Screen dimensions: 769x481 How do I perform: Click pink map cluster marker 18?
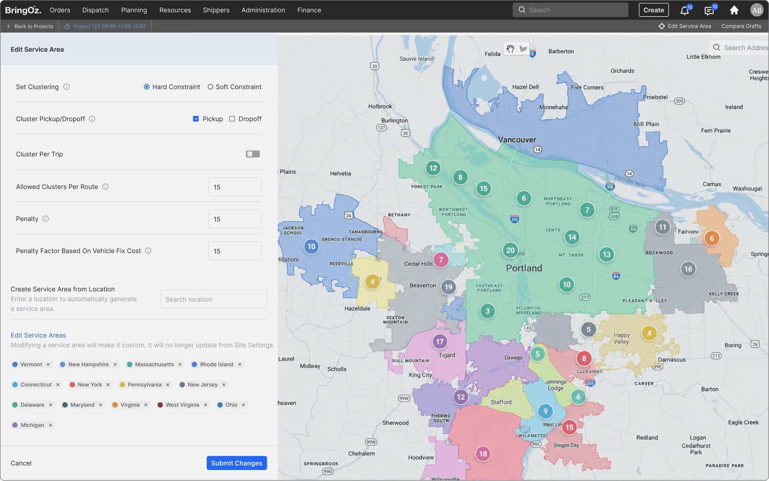[483, 454]
